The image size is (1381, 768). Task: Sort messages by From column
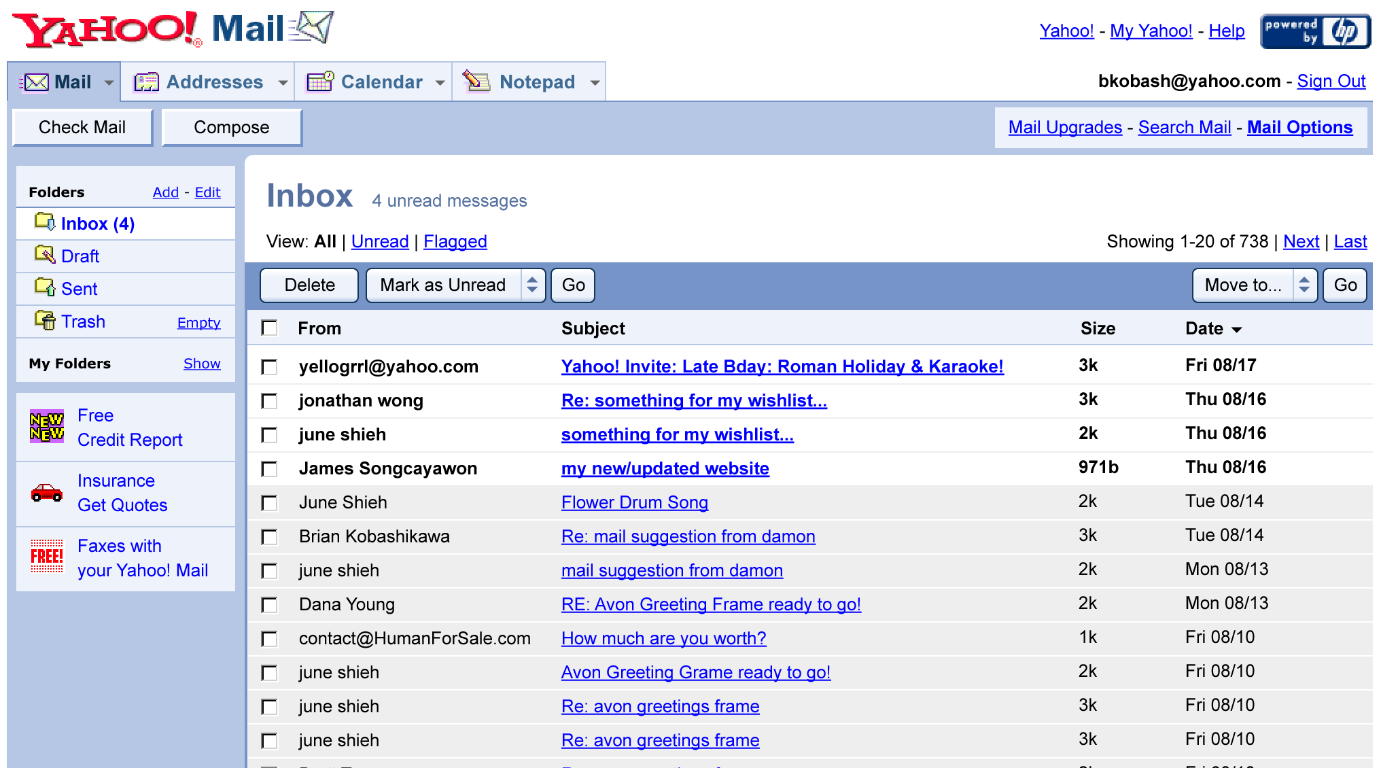point(319,328)
